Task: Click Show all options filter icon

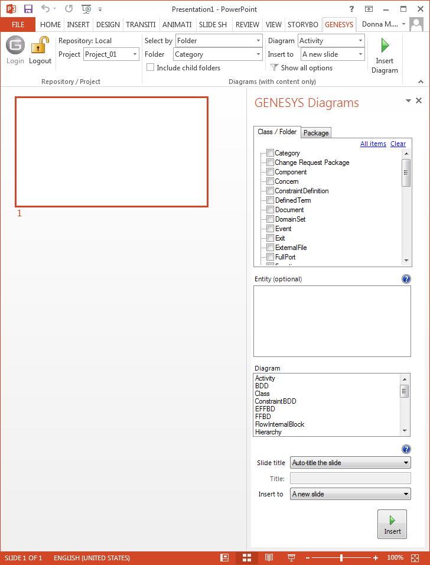Action: pos(275,68)
